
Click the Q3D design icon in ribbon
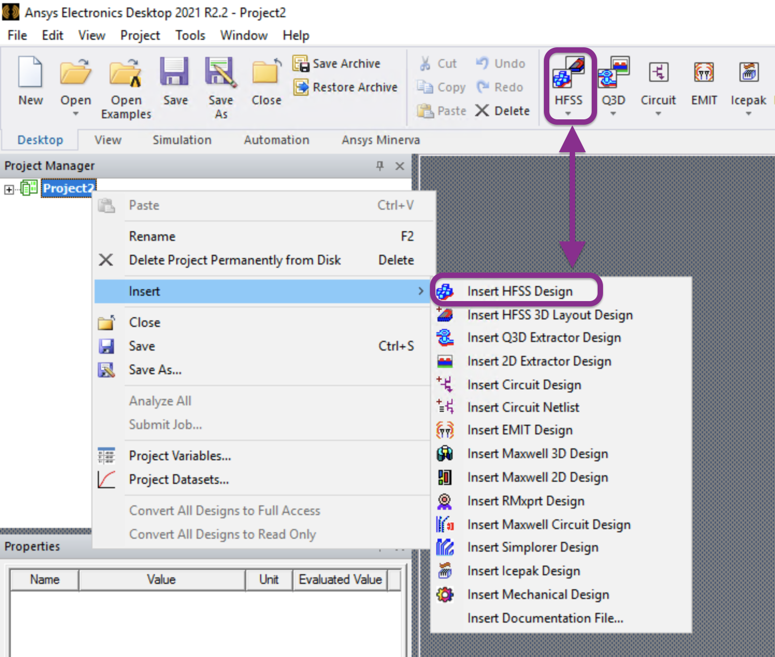pos(613,72)
